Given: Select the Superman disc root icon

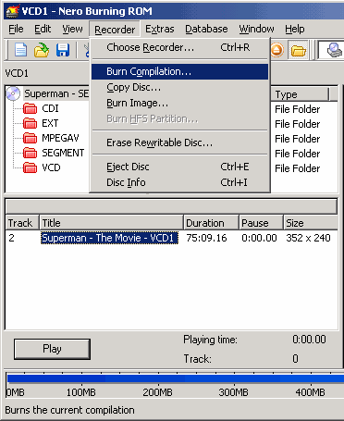Looking at the screenshot, I should click(x=13, y=93).
